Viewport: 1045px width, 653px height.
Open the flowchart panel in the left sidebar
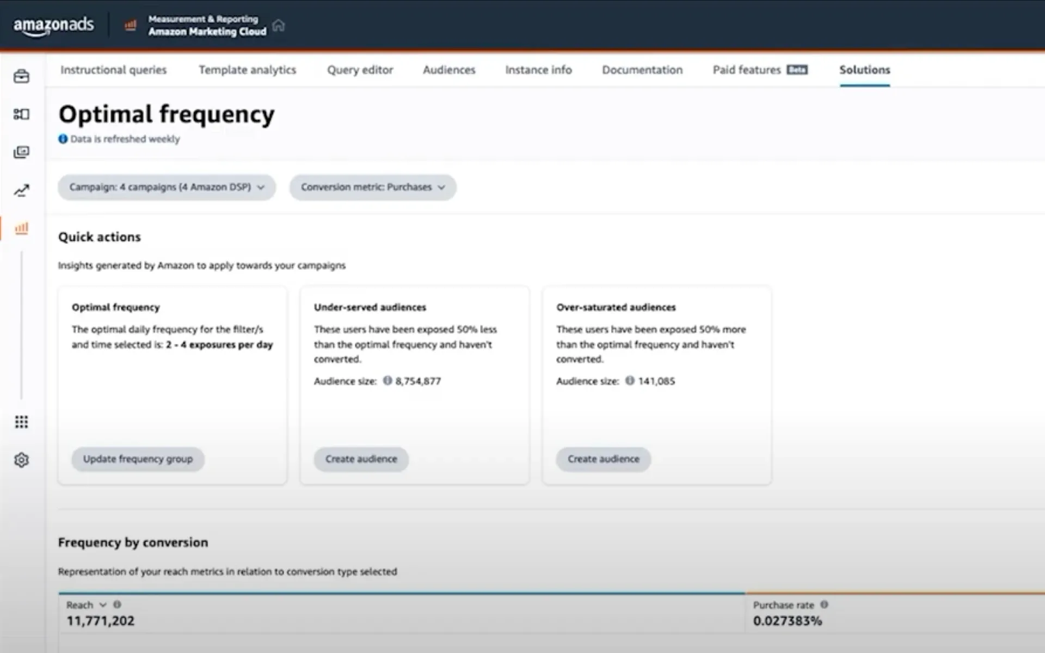click(21, 114)
